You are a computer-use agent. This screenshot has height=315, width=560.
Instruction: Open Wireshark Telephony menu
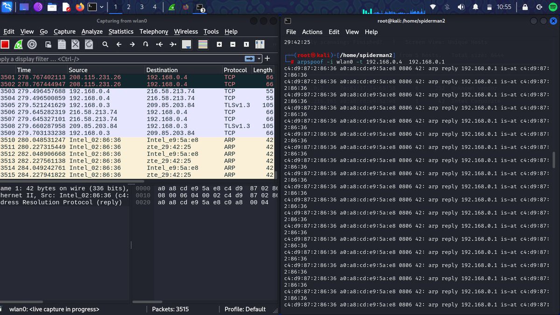click(x=154, y=31)
